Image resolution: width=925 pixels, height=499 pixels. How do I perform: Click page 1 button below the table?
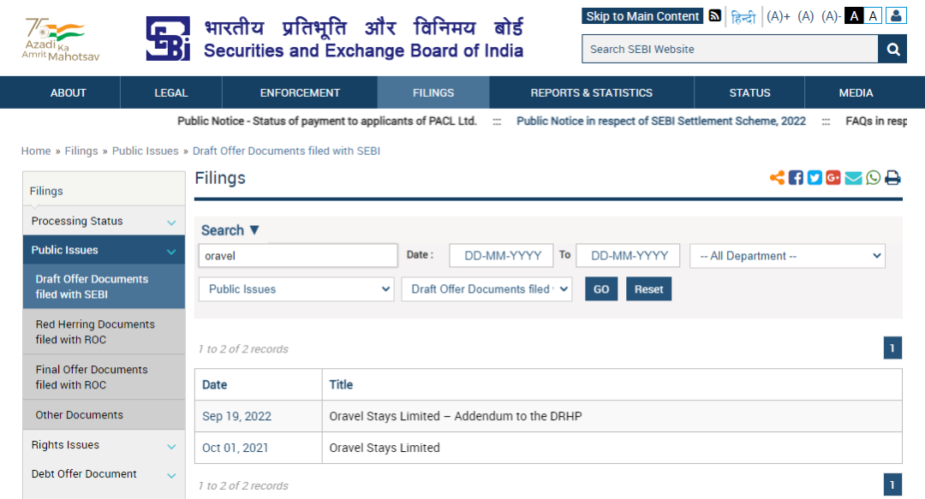click(x=892, y=484)
